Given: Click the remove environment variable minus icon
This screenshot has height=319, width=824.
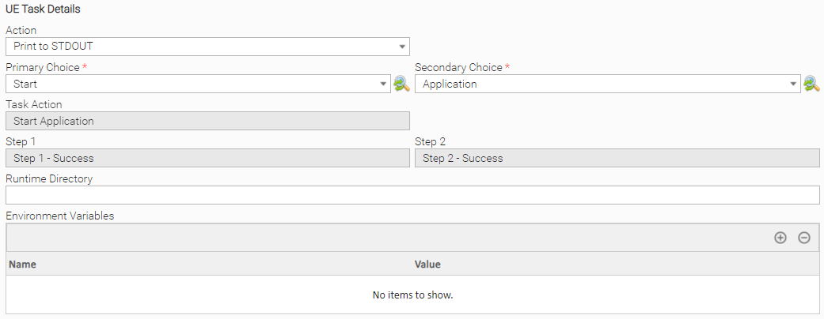Looking at the screenshot, I should [x=803, y=238].
